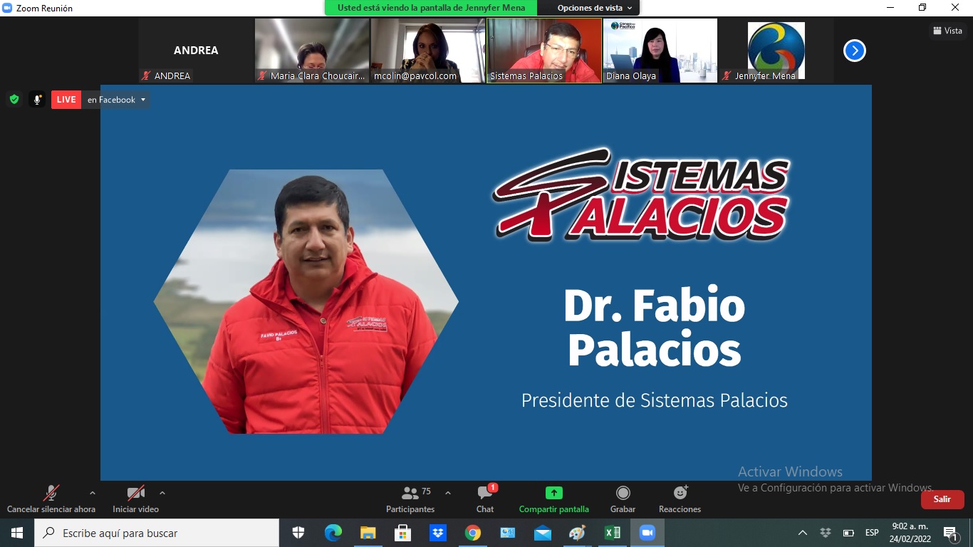Open green shield encryption info icon
The image size is (973, 547).
click(14, 100)
